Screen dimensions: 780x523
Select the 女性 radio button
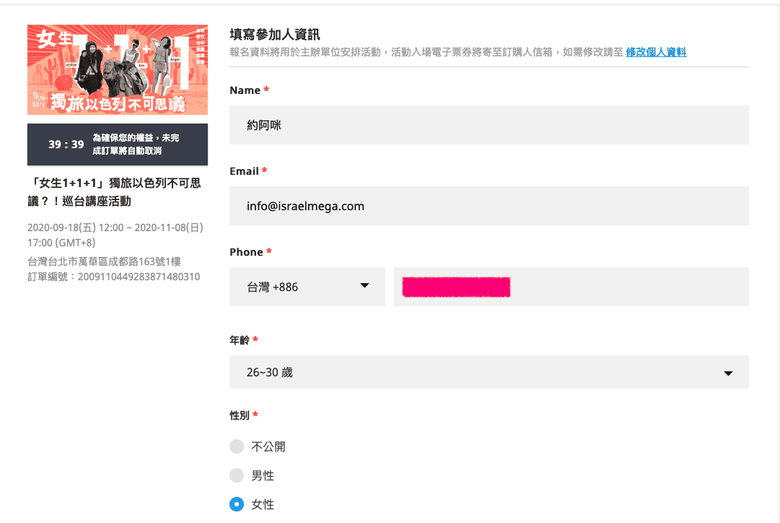[237, 504]
